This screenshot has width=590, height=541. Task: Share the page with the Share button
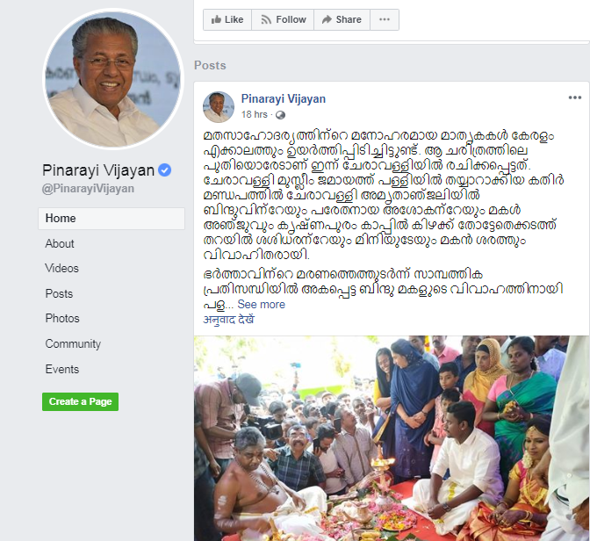click(x=342, y=19)
